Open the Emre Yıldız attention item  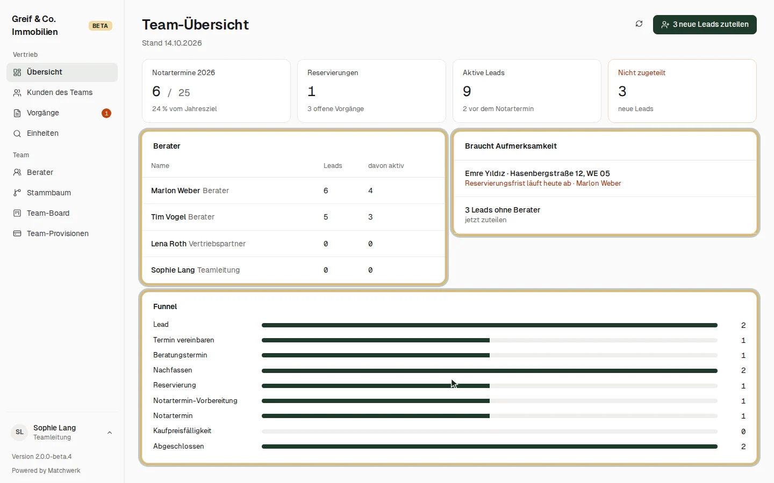click(x=605, y=178)
